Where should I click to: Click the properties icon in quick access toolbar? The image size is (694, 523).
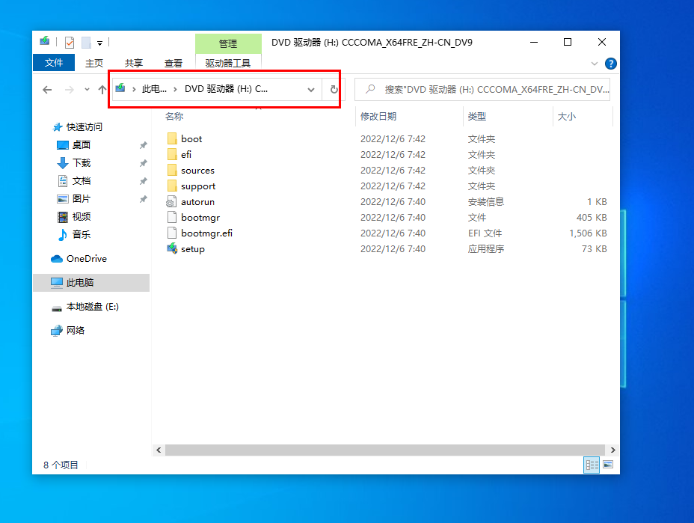coord(68,42)
